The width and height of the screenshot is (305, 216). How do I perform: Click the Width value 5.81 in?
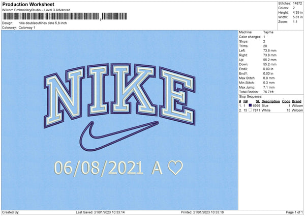click(x=297, y=17)
